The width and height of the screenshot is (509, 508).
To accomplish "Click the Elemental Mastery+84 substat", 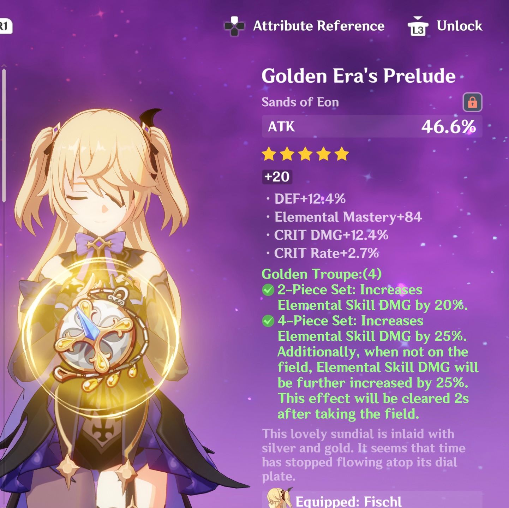I will click(x=348, y=217).
